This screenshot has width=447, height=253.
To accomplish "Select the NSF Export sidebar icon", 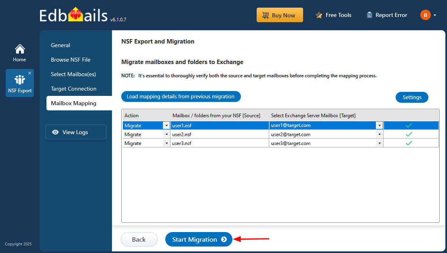I will 19,80.
